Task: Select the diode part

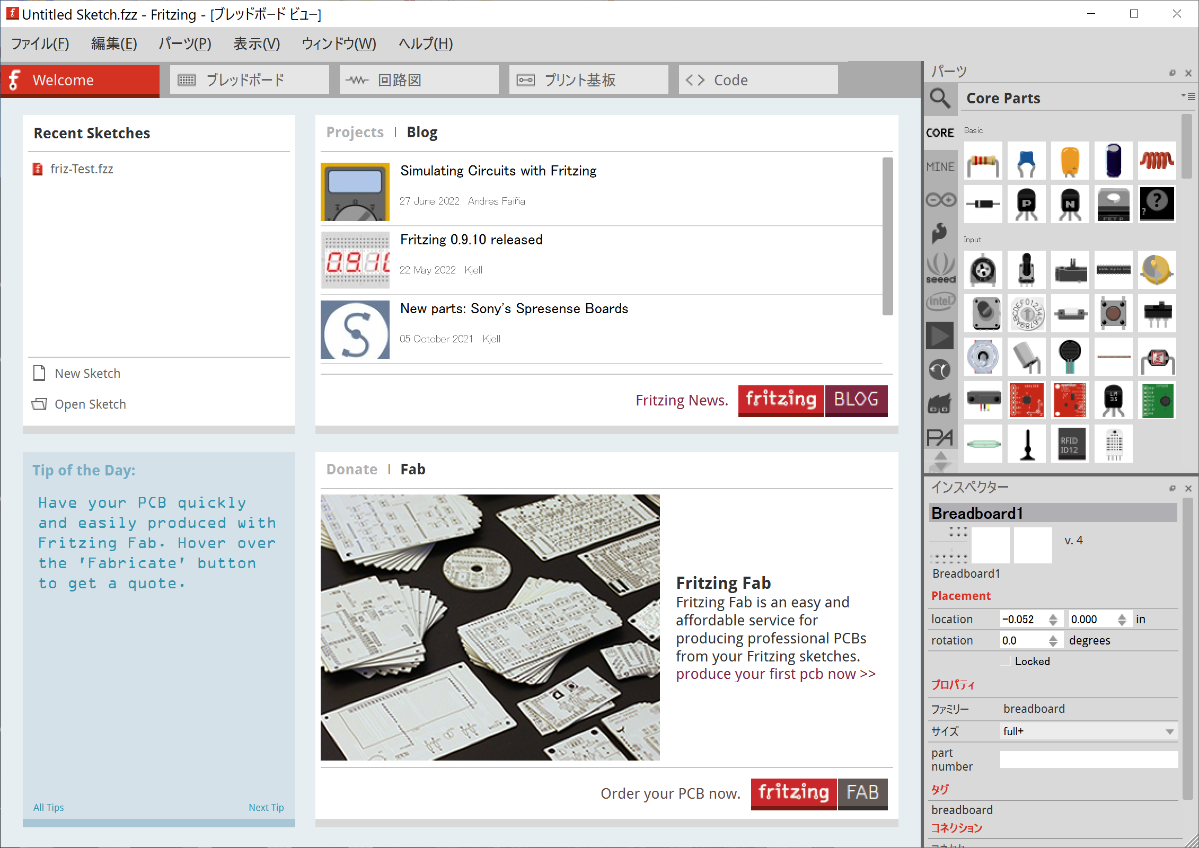Action: pyautogui.click(x=983, y=204)
